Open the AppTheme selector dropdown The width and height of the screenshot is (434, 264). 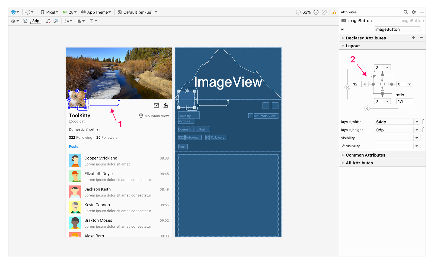(x=96, y=12)
